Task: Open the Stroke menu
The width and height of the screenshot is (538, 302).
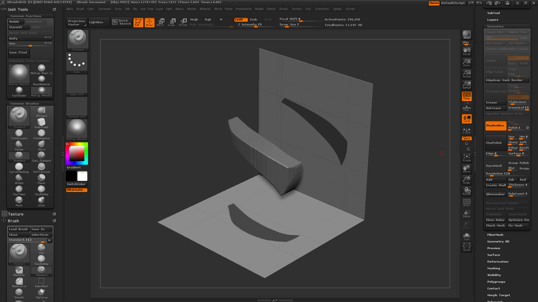Action: [x=283, y=9]
